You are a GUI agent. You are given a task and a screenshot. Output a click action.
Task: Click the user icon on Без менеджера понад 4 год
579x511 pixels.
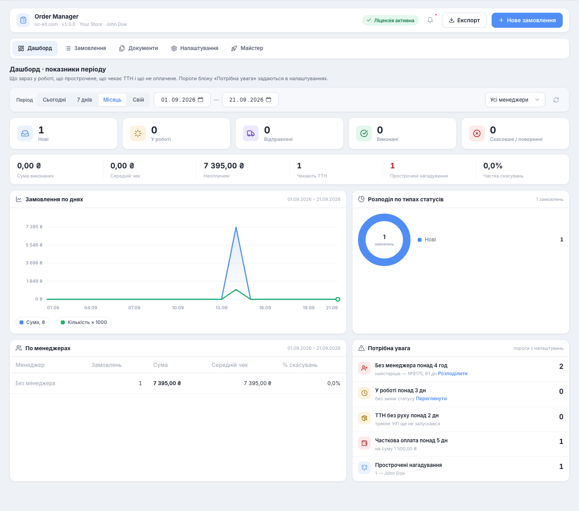tap(364, 368)
